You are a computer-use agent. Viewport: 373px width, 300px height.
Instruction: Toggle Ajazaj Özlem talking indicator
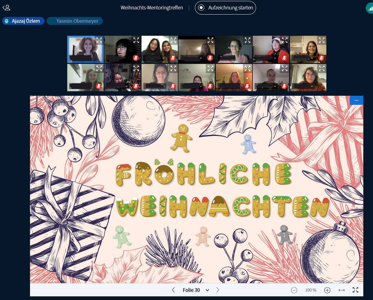tap(23, 21)
